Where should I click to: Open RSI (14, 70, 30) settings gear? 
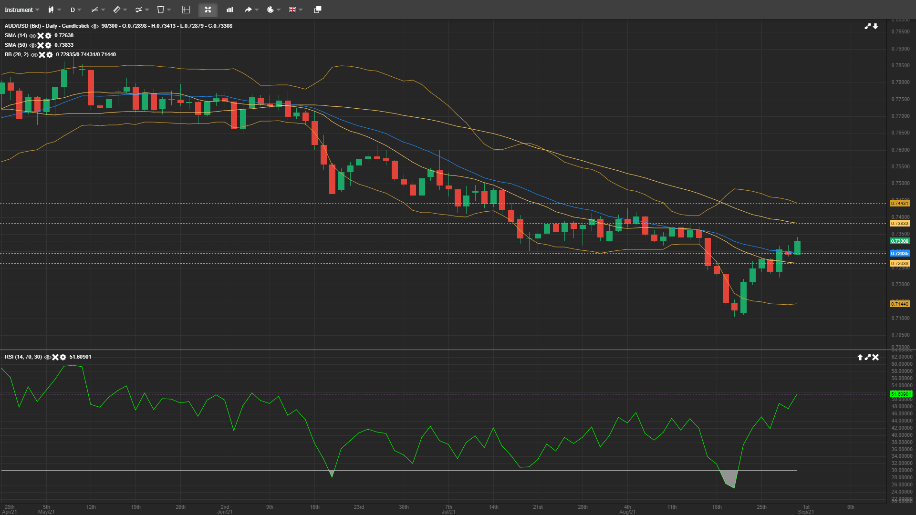63,357
